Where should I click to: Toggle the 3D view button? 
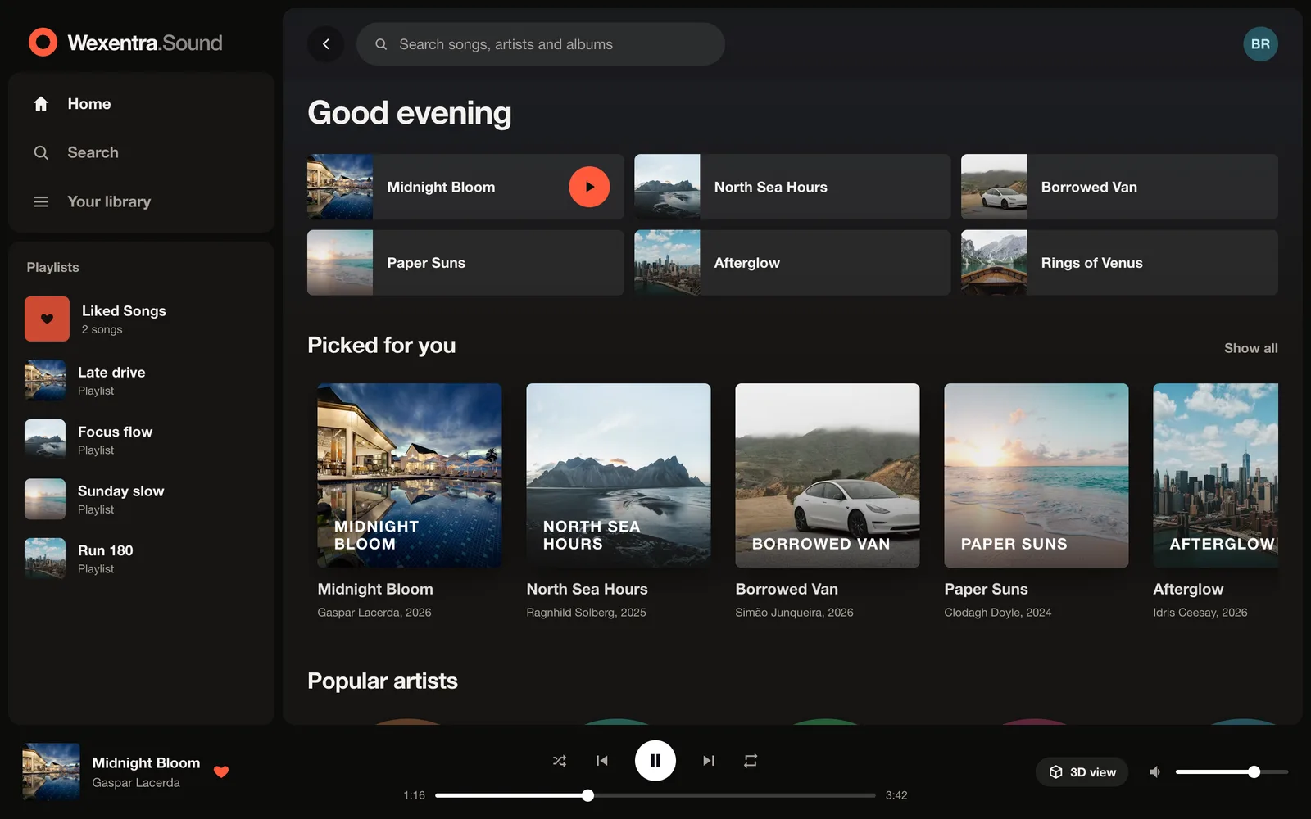pos(1082,772)
